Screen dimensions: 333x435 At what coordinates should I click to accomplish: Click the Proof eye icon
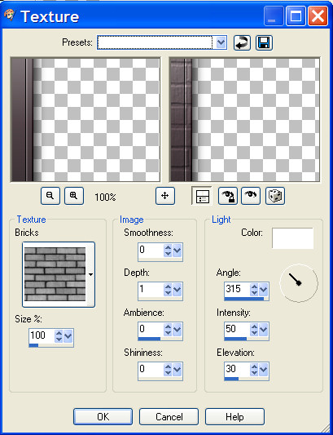click(x=251, y=196)
